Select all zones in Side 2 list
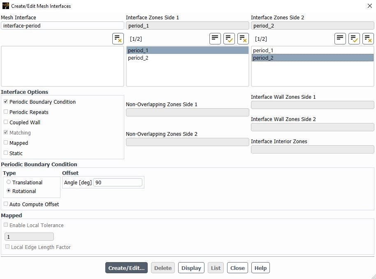376x279 pixels. pos(354,39)
